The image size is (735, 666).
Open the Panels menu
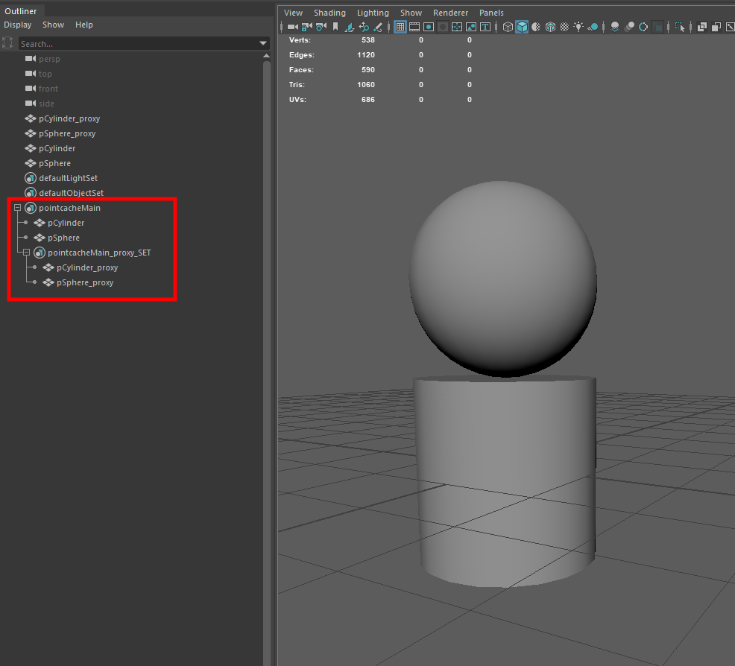491,13
